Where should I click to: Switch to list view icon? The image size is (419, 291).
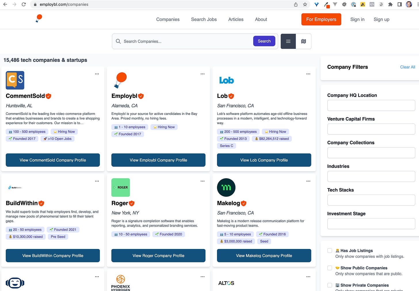(288, 41)
